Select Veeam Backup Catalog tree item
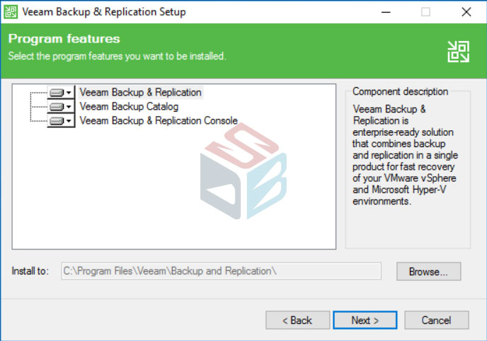The image size is (487, 341). point(129,107)
